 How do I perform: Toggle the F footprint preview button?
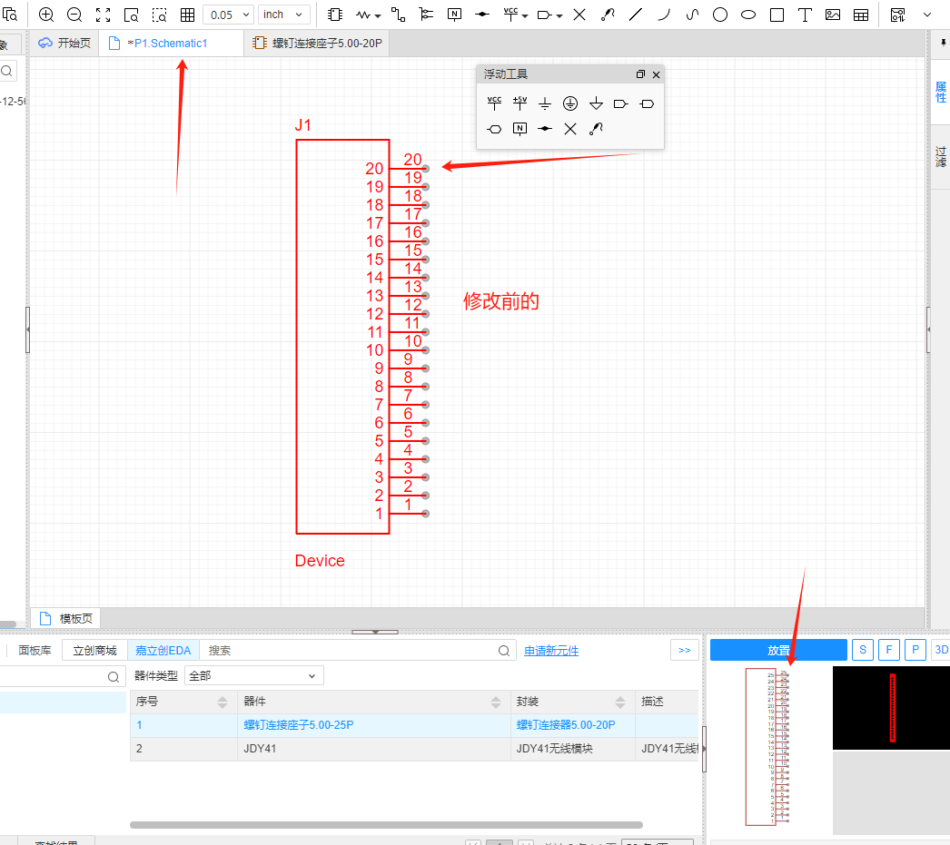coord(888,650)
